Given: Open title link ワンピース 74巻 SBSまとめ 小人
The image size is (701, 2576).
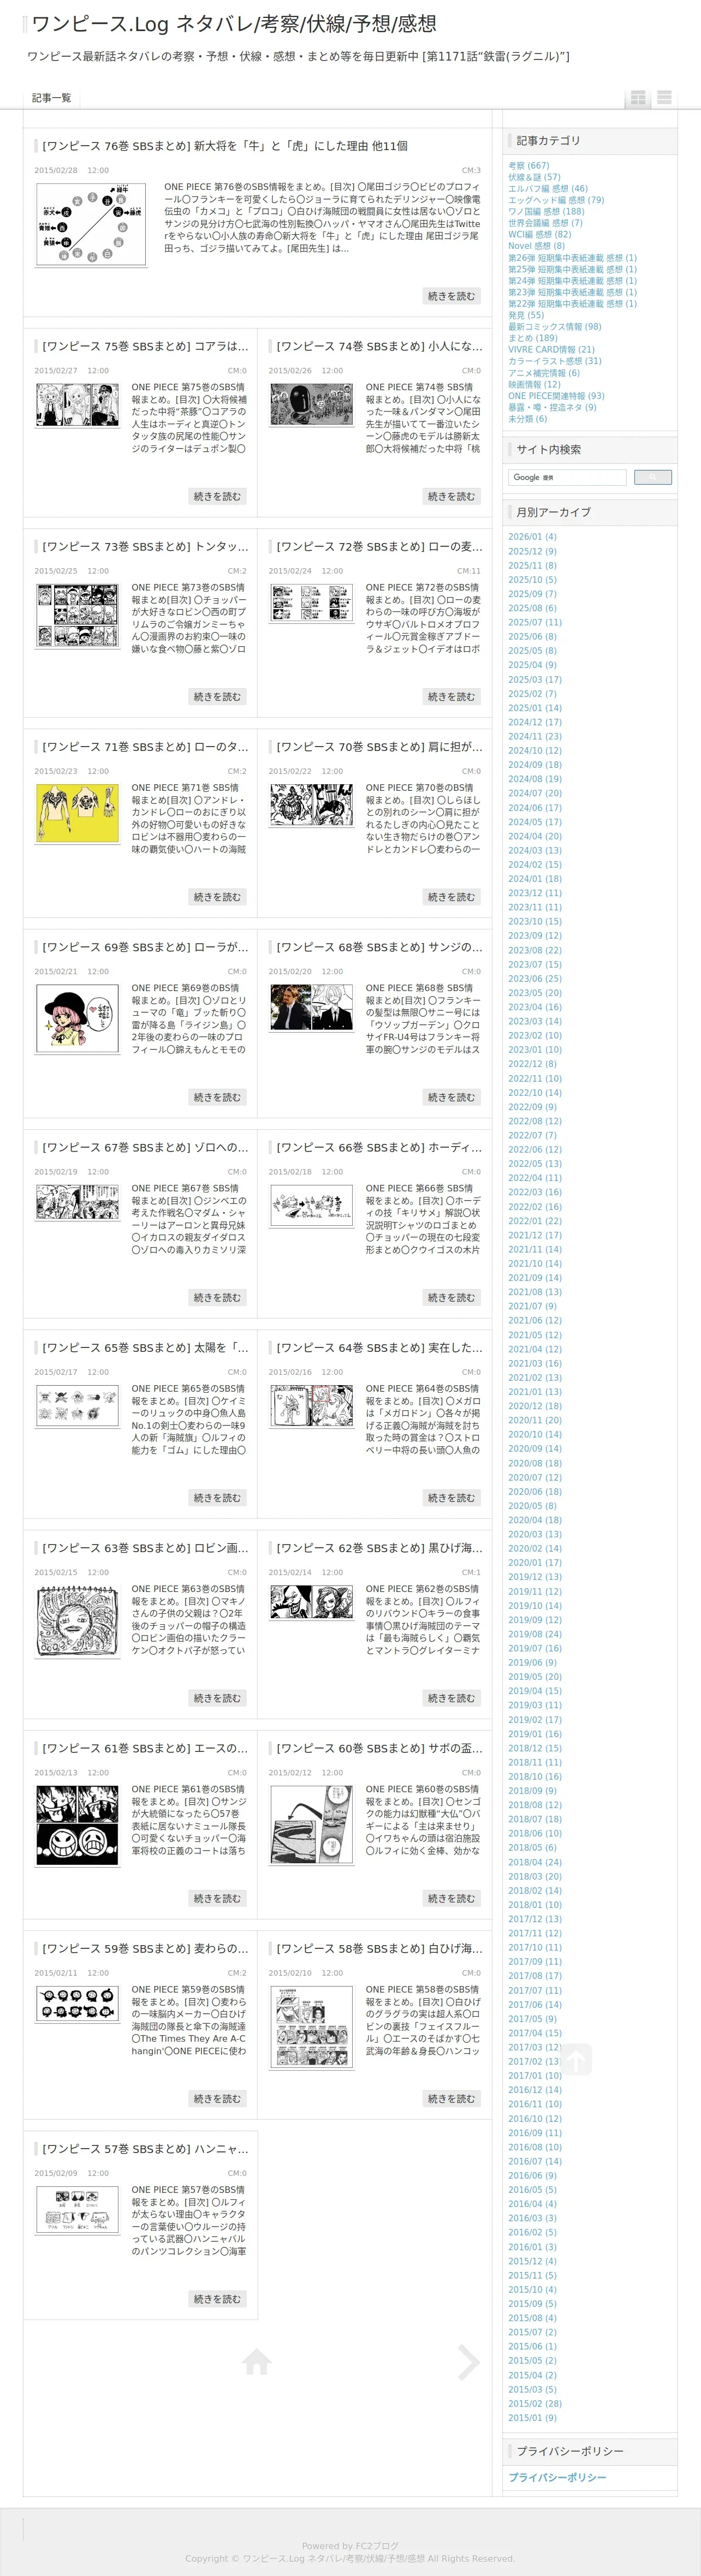Looking at the screenshot, I should point(379,346).
